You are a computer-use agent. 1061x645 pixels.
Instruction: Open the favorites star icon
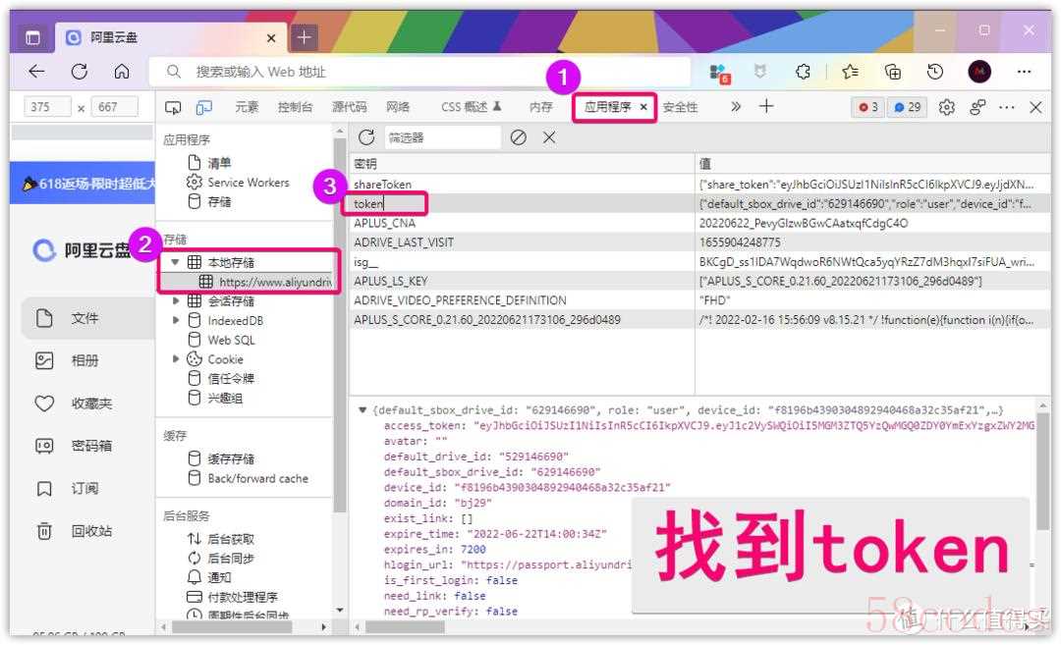click(x=850, y=72)
